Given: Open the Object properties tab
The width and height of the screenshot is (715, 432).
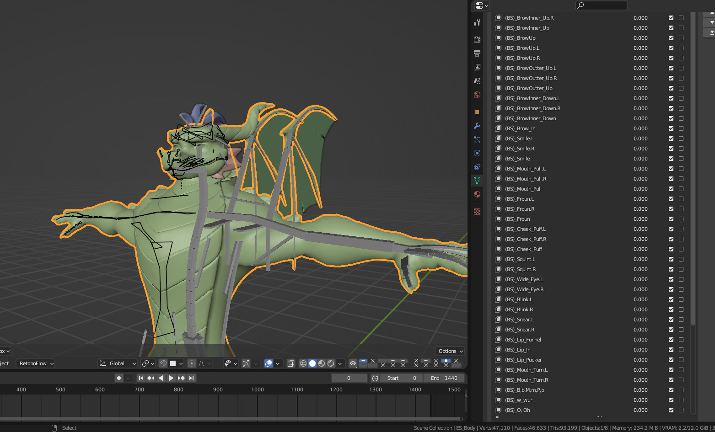Looking at the screenshot, I should 477,112.
